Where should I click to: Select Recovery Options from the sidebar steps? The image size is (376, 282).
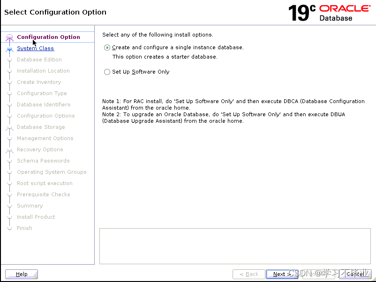click(x=40, y=149)
